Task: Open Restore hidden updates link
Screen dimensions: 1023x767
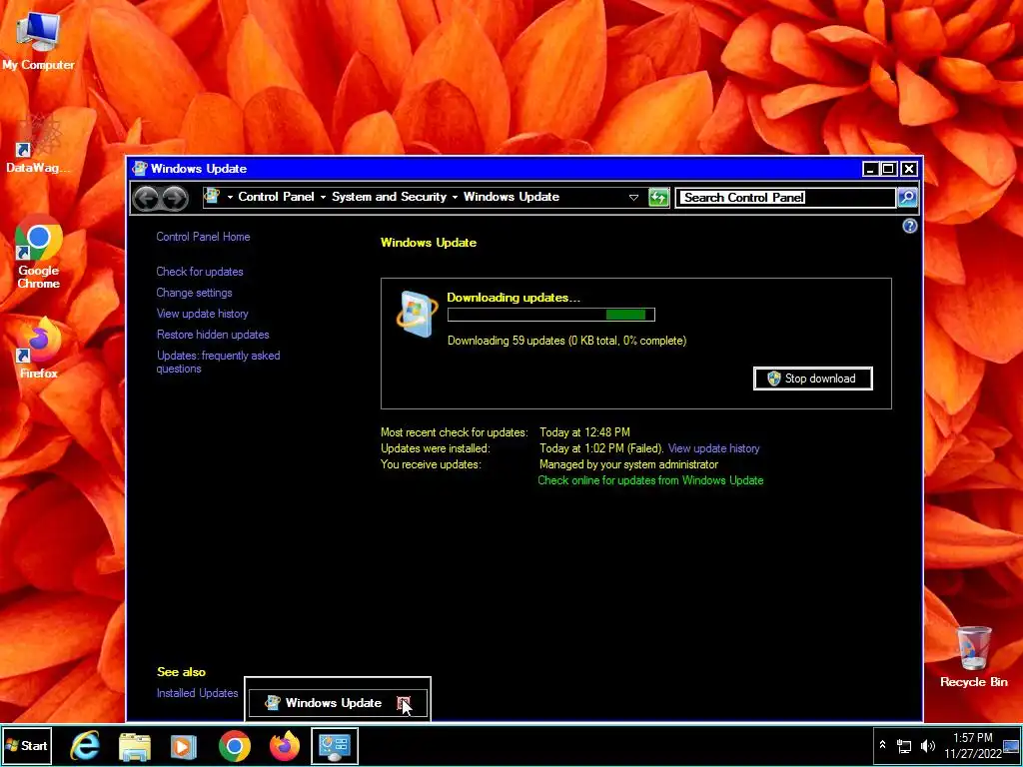Action: click(x=213, y=335)
